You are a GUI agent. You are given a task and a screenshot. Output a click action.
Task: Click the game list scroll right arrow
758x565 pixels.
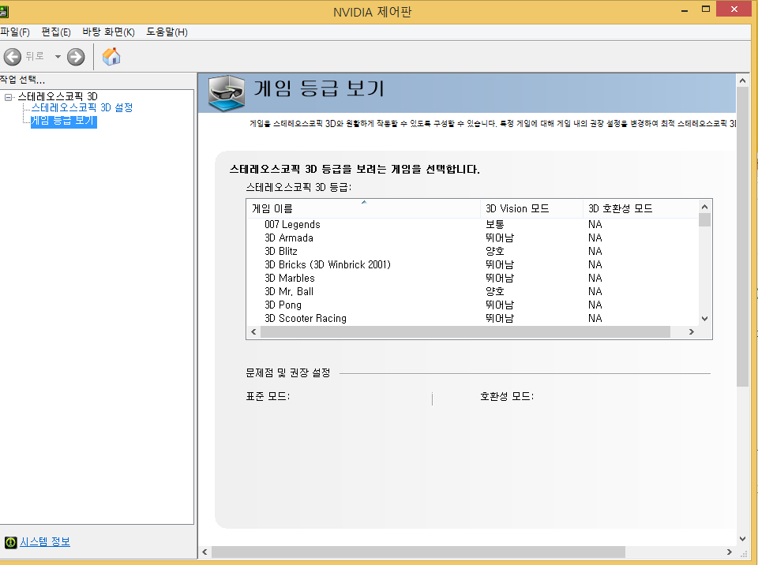click(x=692, y=332)
